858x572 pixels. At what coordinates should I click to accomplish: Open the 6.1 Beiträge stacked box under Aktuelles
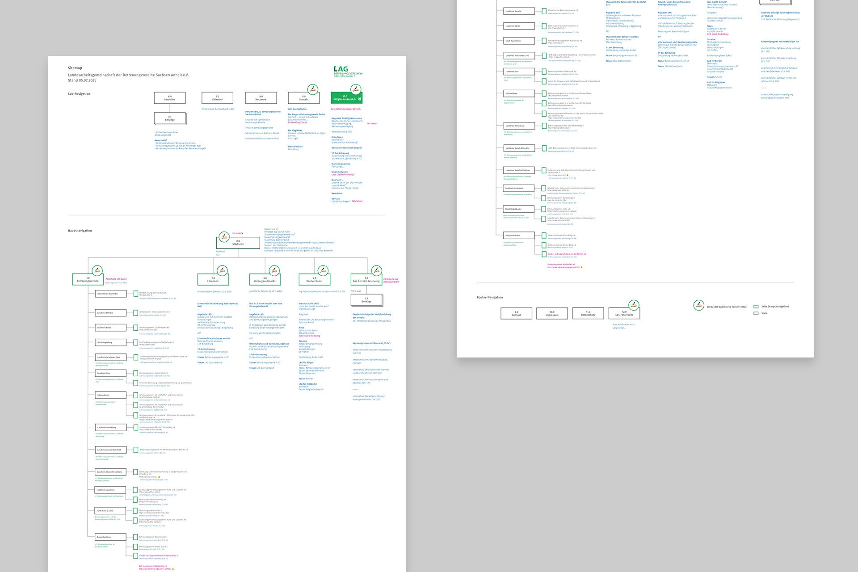(x=170, y=118)
